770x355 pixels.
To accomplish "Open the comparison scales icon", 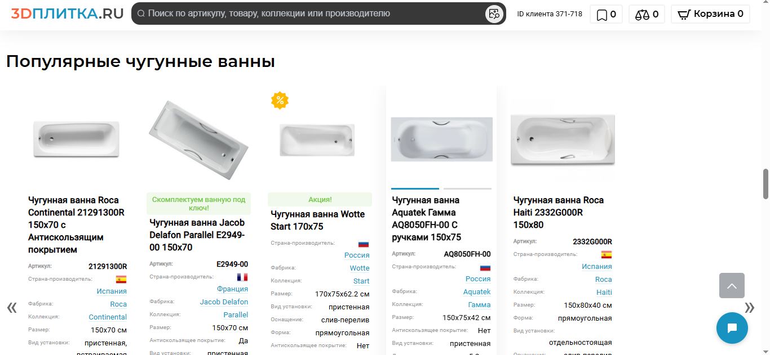I will [x=647, y=15].
